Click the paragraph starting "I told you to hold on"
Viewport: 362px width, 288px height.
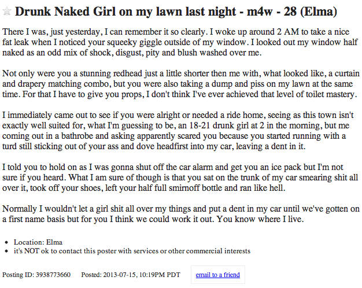pos(180,178)
